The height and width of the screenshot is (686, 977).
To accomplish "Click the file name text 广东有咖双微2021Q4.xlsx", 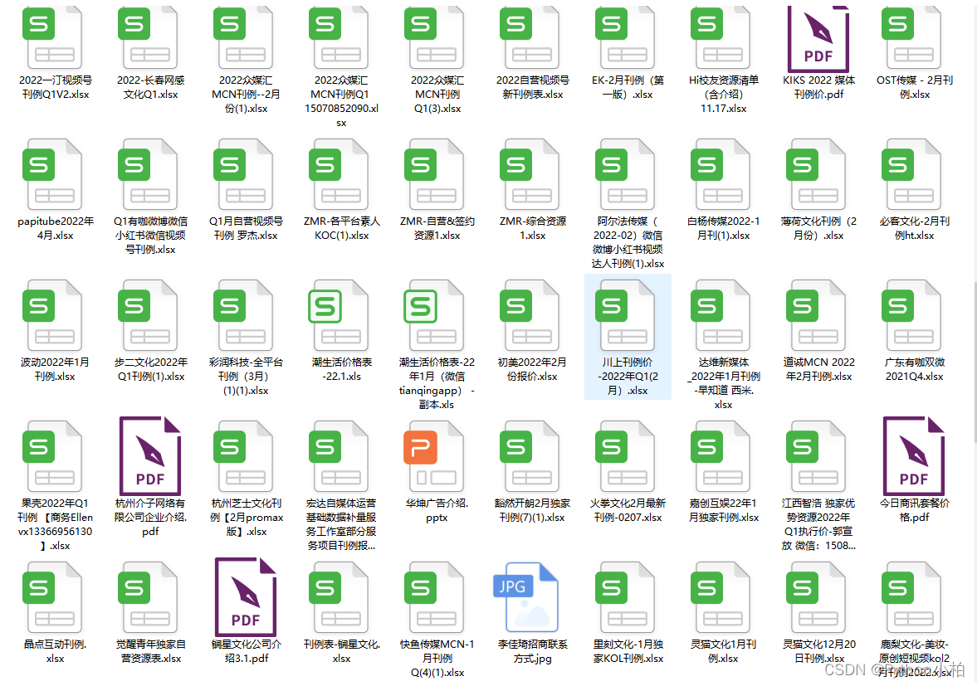I will [x=914, y=369].
